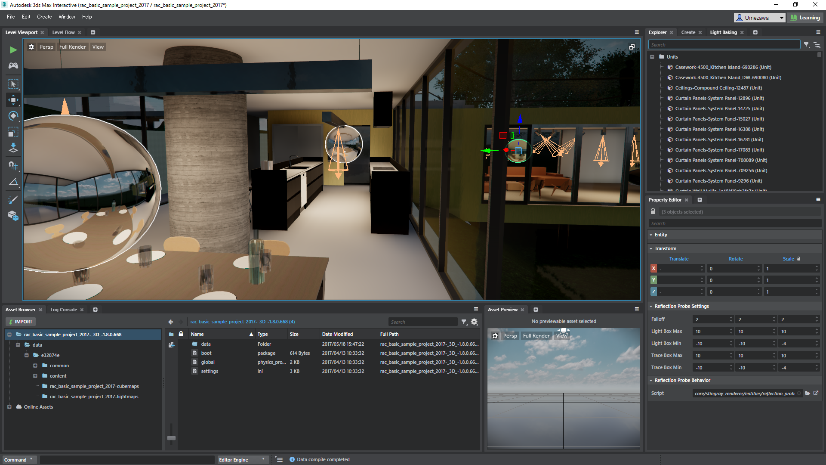Select the boot package file row
The width and height of the screenshot is (826, 465).
pos(335,353)
